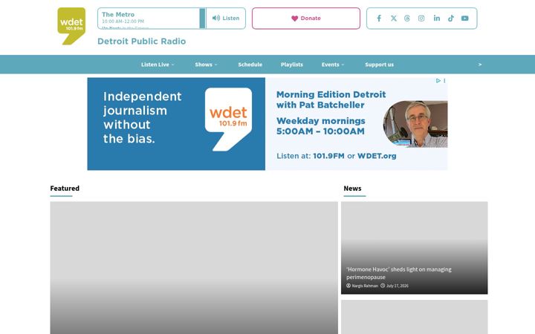Viewport: 535px width, 334px height.
Task: Click the News section heading
Action: coord(352,189)
